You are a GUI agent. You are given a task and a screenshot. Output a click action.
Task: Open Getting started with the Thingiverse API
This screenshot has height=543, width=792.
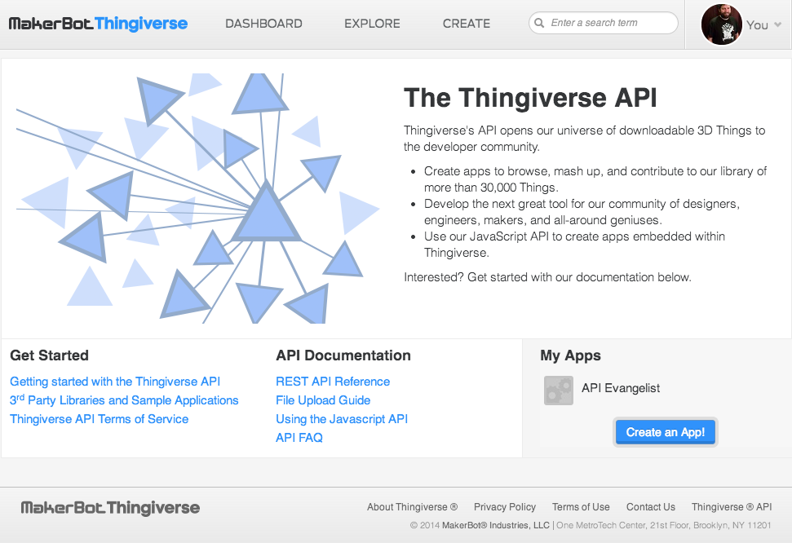(x=114, y=381)
